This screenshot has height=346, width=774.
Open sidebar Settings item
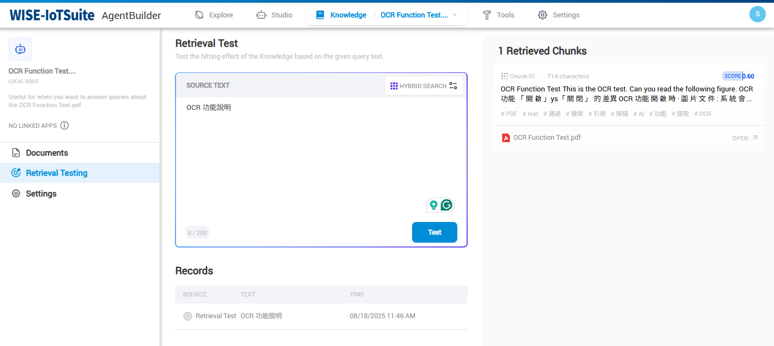[x=80, y=194]
